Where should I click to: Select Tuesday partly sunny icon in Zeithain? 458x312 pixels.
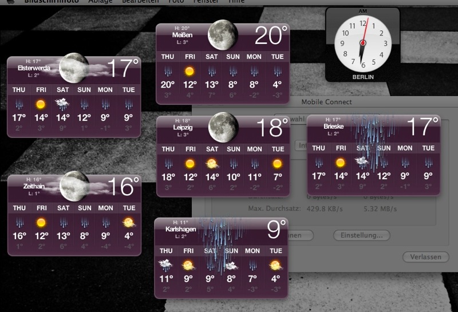129,222
